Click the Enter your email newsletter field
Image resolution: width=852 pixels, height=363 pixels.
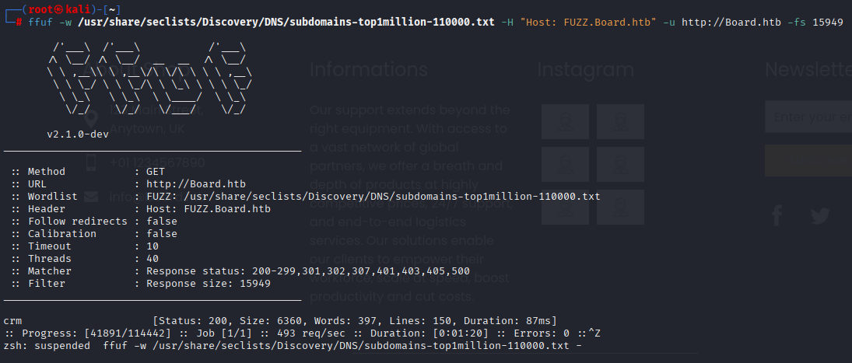(808, 117)
